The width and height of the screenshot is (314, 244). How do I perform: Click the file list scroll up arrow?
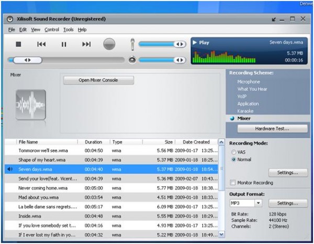pyautogui.click(x=221, y=142)
